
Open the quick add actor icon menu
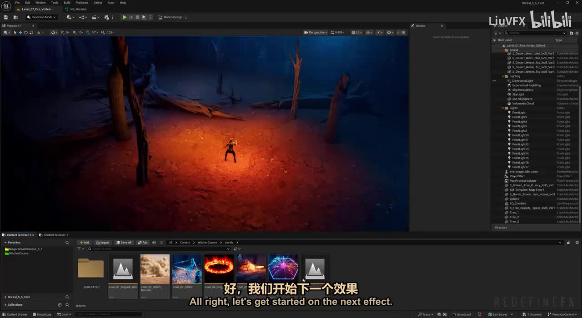click(x=70, y=17)
